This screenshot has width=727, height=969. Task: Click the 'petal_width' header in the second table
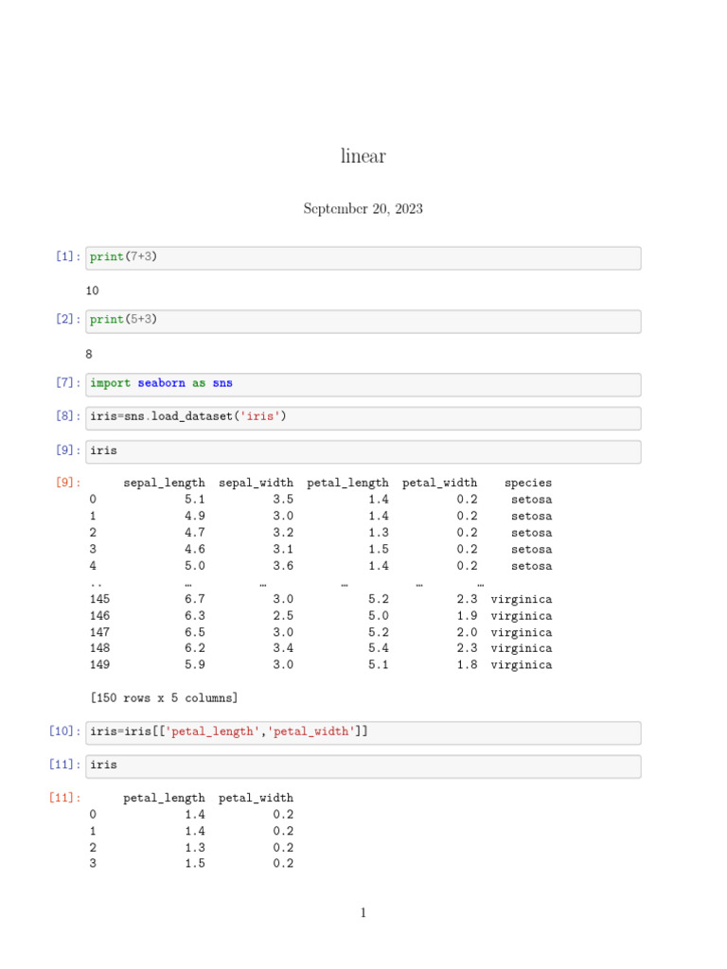256,799
